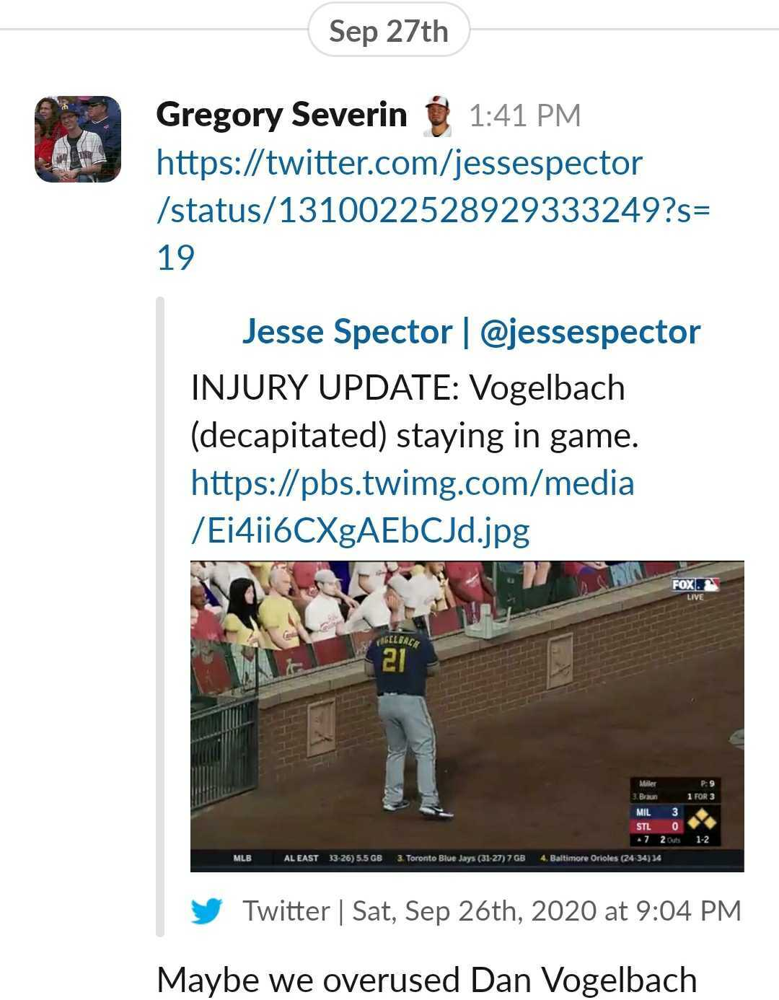Click the Orioles player status emoji

click(x=437, y=115)
